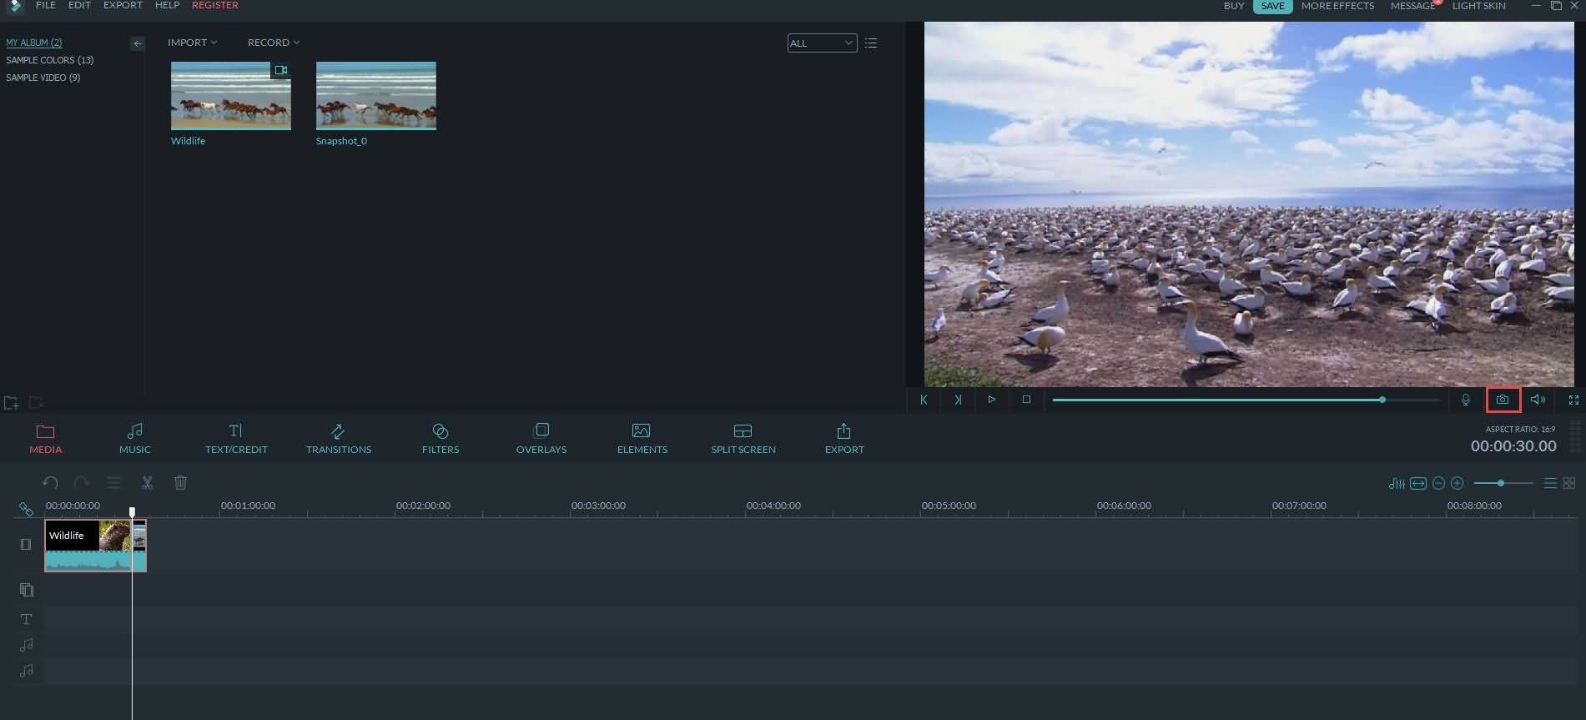Play the preview video

991,400
